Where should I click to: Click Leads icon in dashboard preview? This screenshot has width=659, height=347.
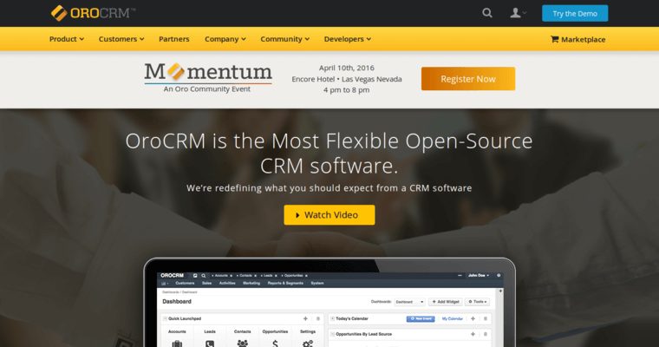[210, 344]
